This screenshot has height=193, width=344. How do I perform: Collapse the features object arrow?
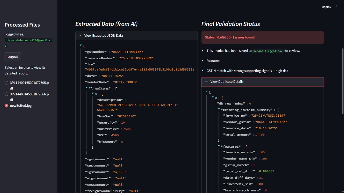[x=218, y=146]
